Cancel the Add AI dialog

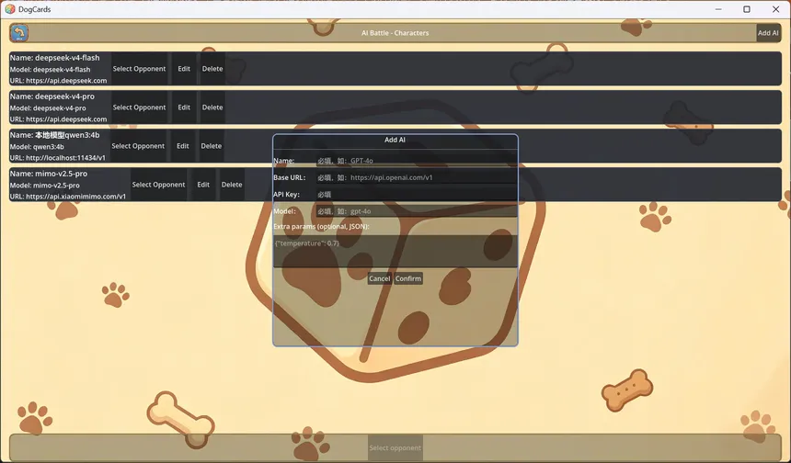click(x=379, y=278)
